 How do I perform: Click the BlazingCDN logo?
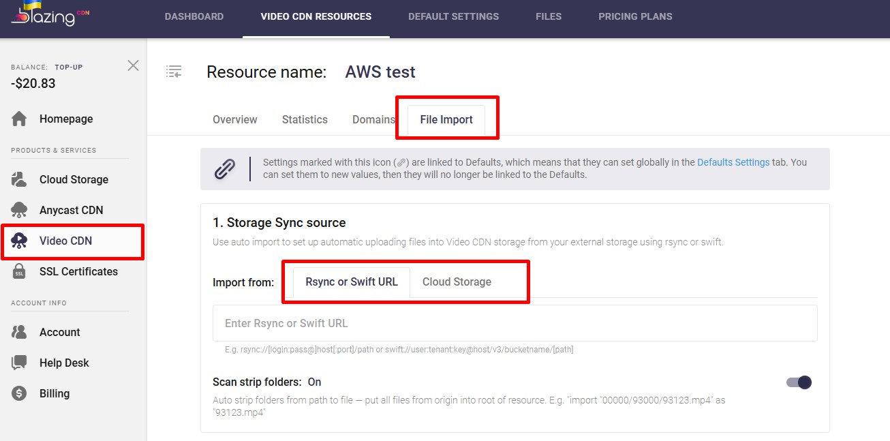click(x=49, y=15)
